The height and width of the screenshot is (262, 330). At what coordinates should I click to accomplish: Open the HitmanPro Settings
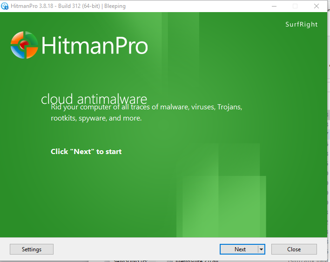[32, 249]
